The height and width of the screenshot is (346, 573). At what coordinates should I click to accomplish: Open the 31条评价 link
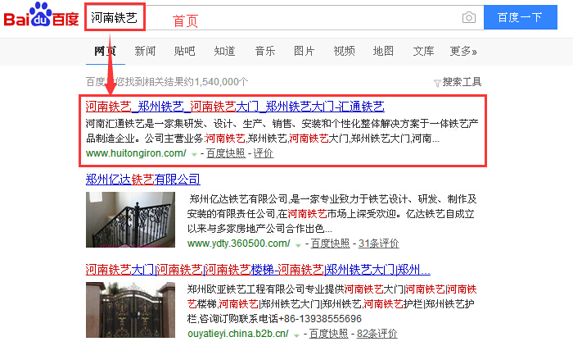coord(378,244)
